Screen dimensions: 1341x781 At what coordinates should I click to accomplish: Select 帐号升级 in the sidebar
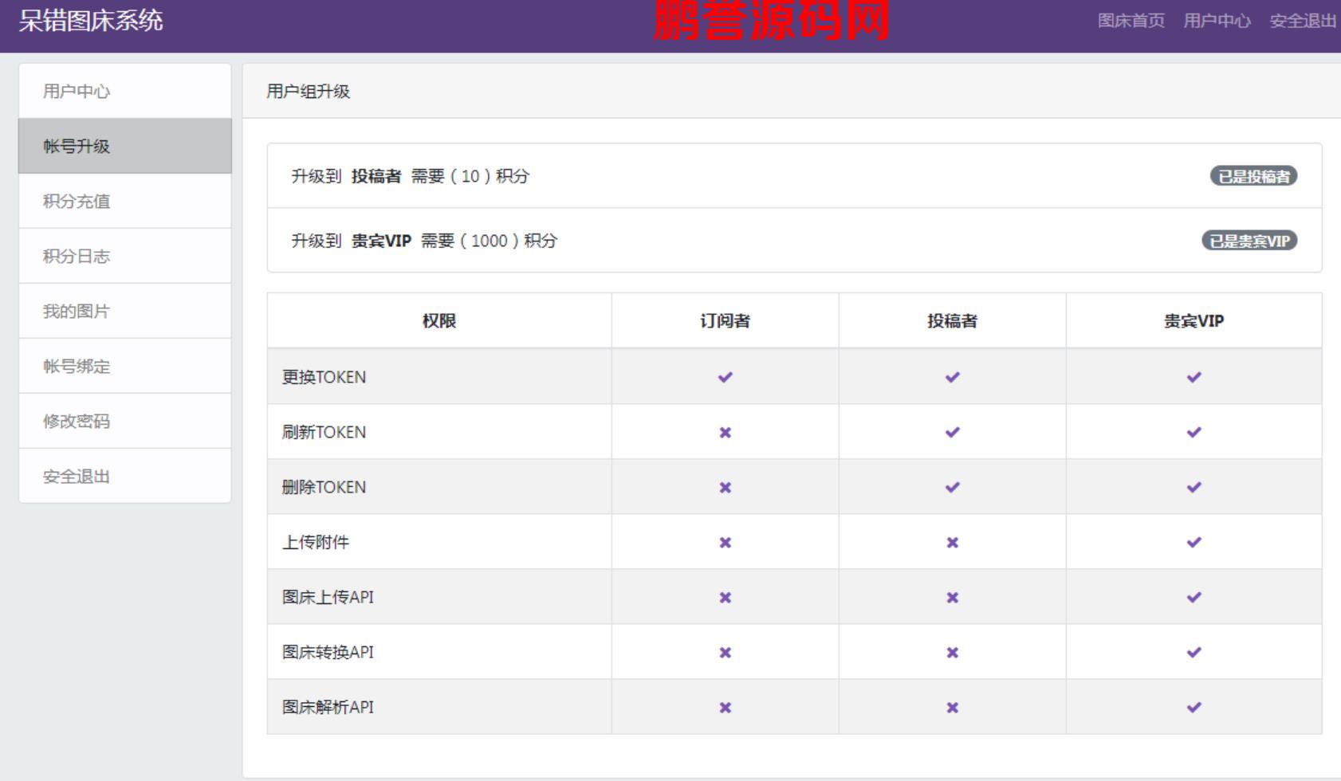125,146
